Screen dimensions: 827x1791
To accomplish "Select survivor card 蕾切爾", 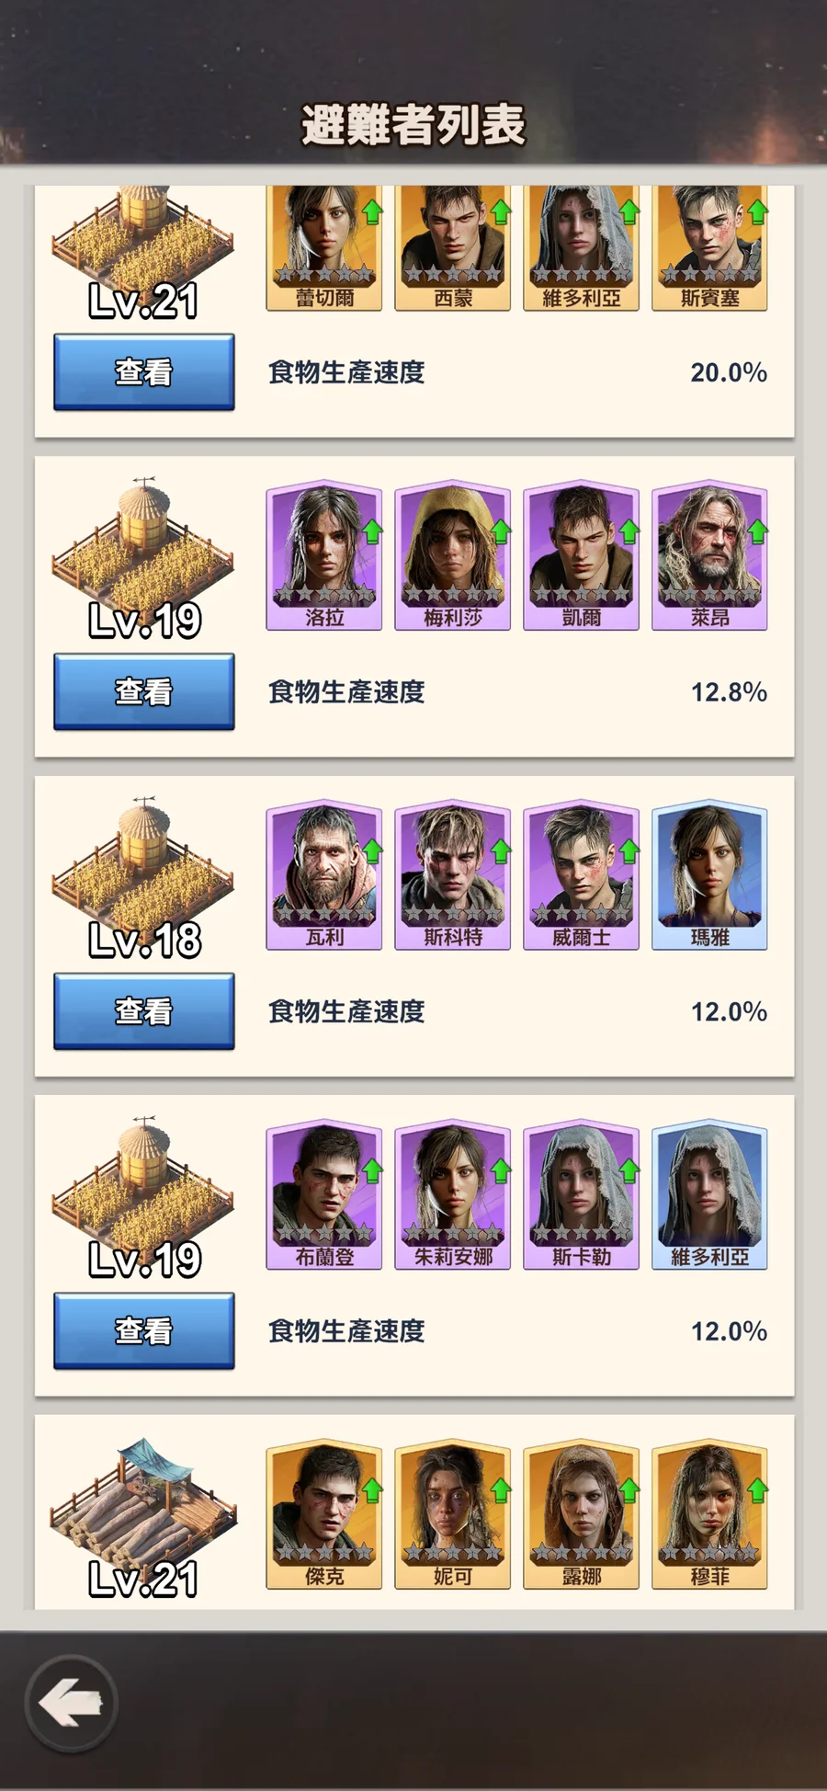I will (x=324, y=247).
